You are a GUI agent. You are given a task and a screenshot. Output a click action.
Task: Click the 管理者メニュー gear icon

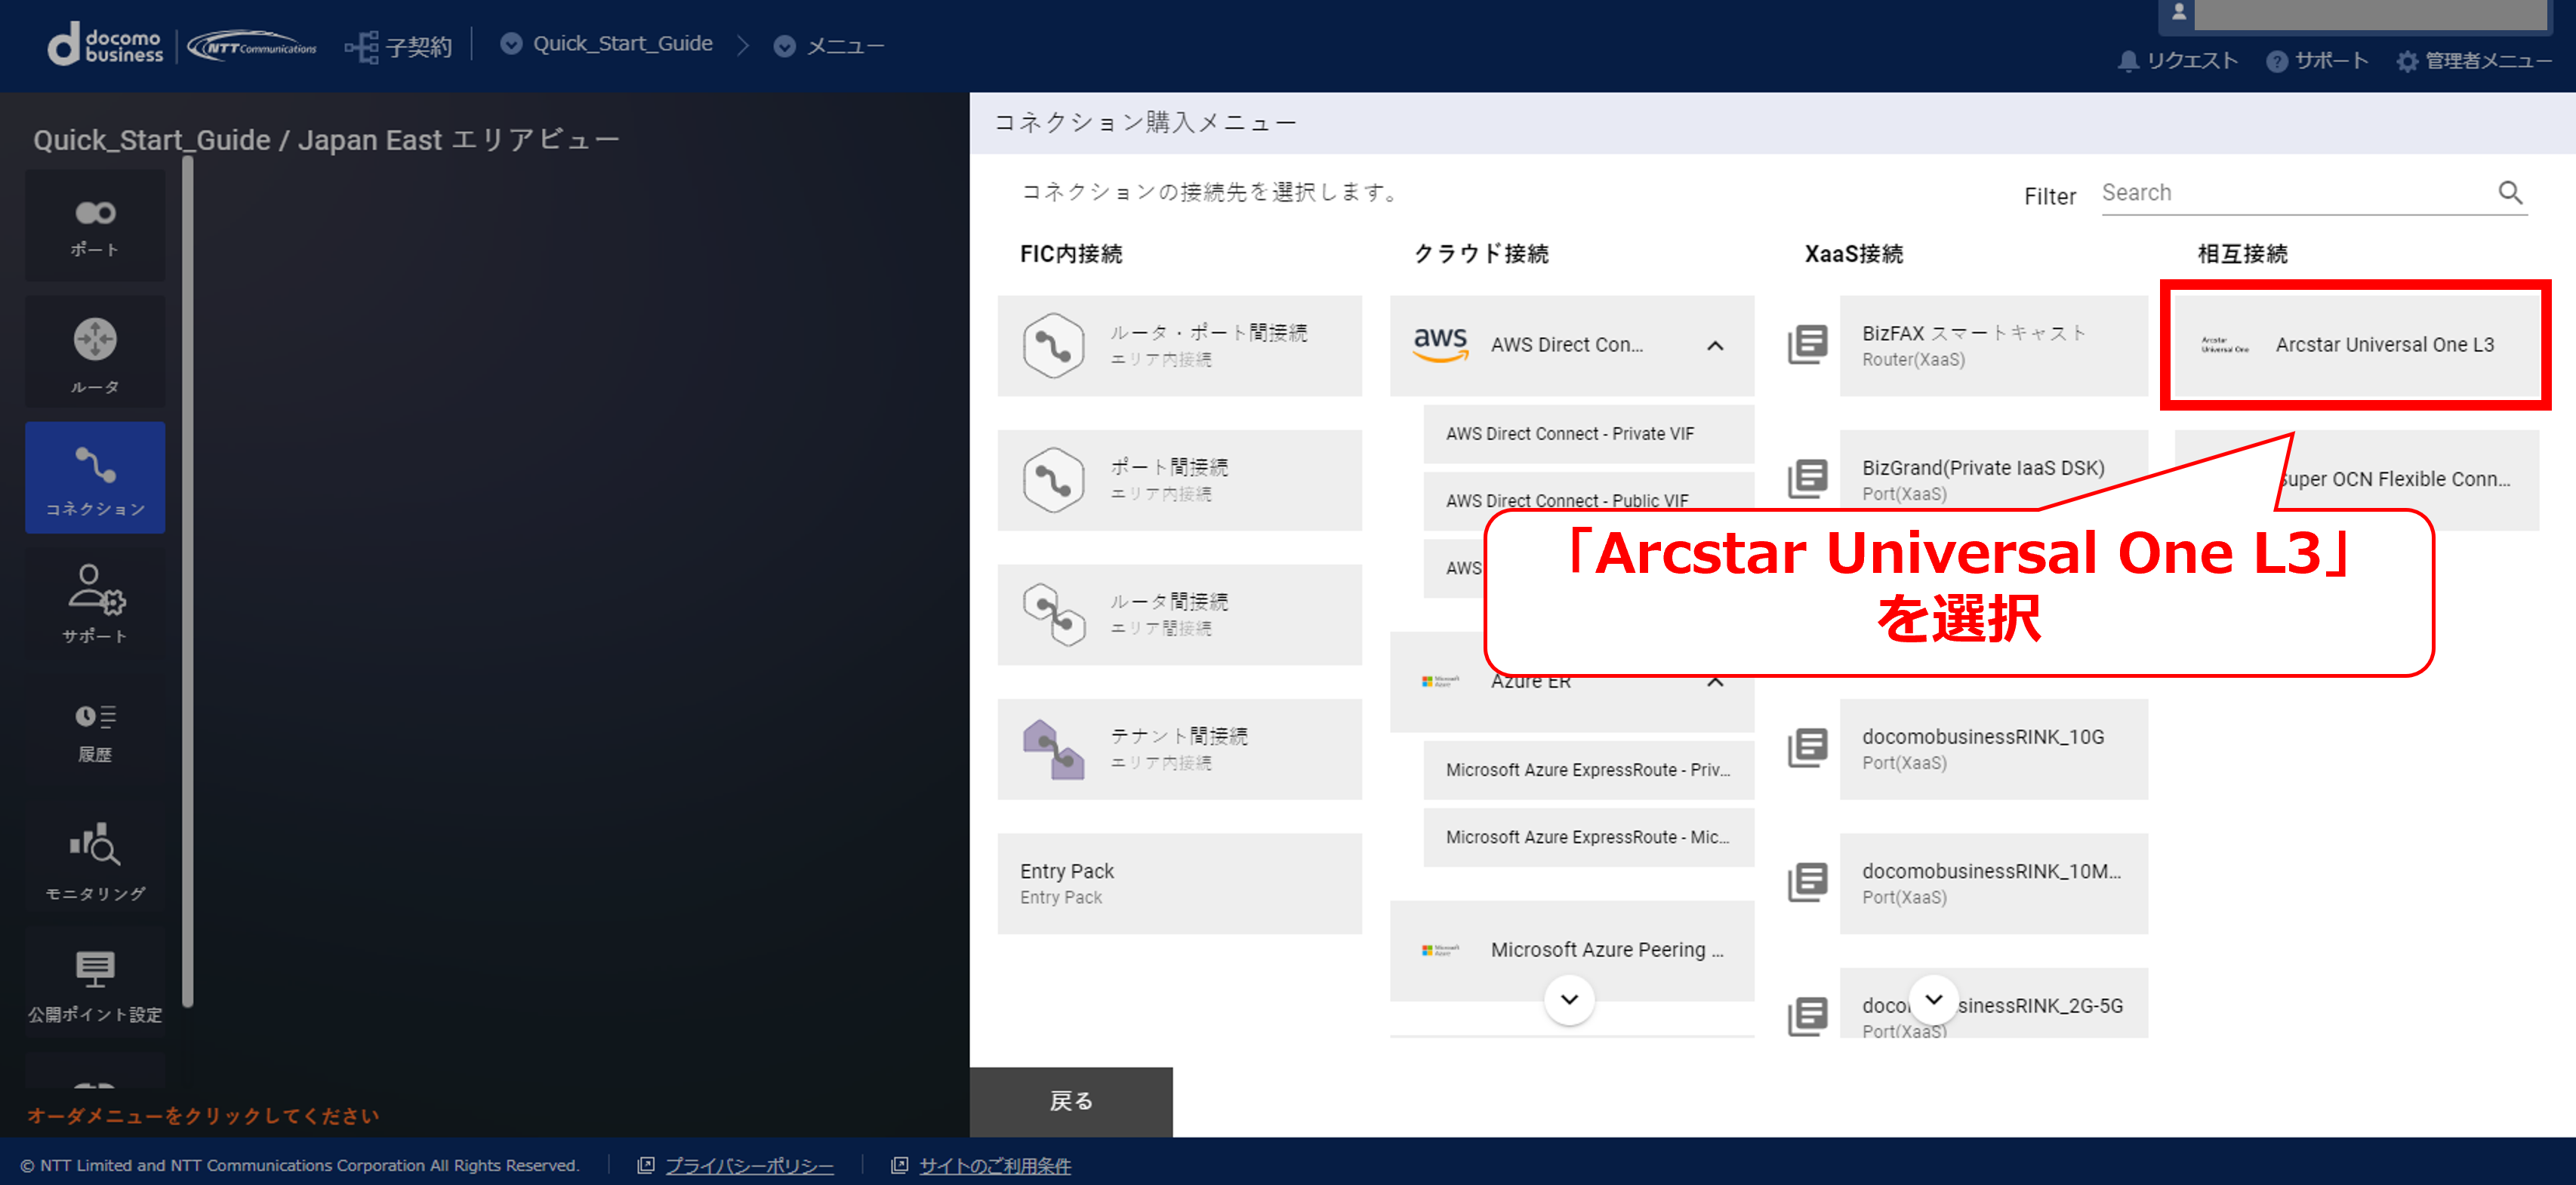point(2407,61)
